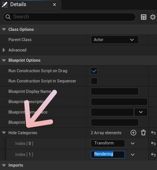Collapse the Class Options section
Screen dimensions: 157x170
4,29
